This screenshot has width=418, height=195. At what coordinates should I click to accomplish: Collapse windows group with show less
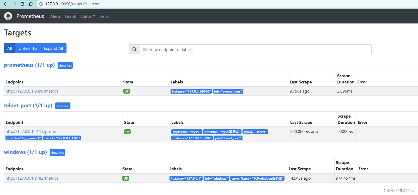coord(57,153)
